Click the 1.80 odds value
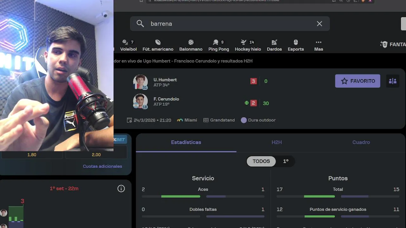 32,155
